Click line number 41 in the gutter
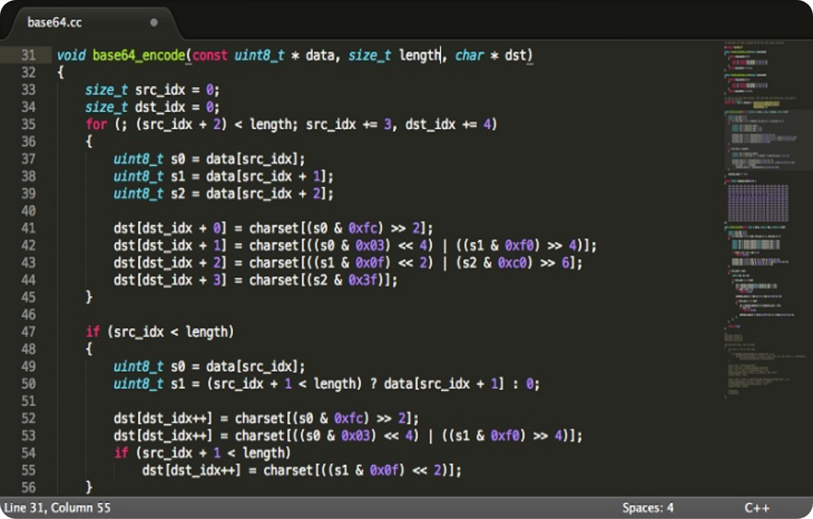 [x=29, y=228]
